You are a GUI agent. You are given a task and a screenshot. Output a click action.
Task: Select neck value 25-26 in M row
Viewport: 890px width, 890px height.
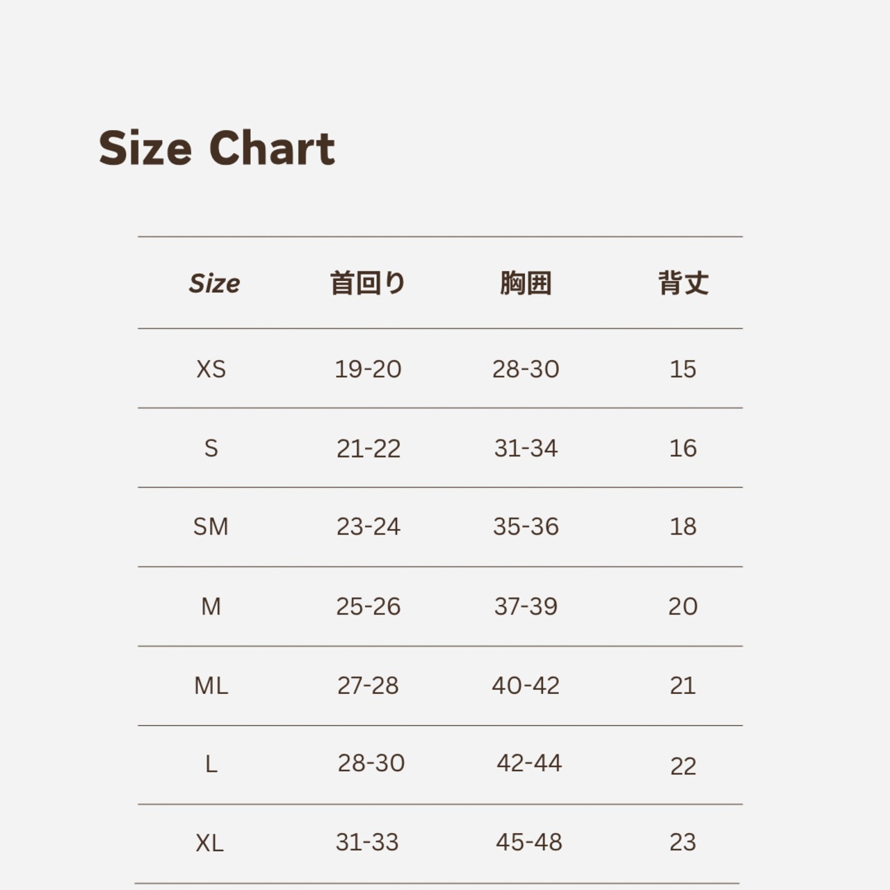[369, 606]
